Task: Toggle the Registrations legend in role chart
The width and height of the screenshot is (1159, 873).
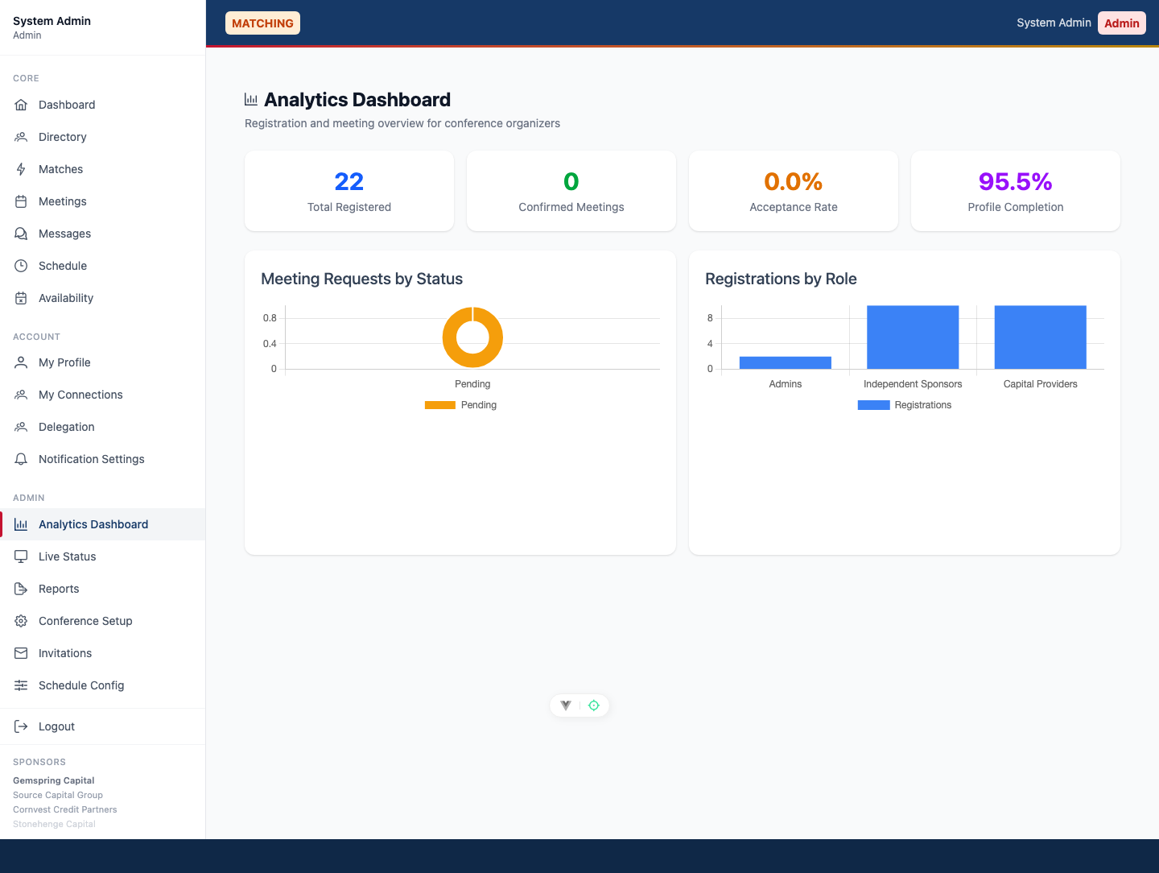Action: (x=905, y=405)
